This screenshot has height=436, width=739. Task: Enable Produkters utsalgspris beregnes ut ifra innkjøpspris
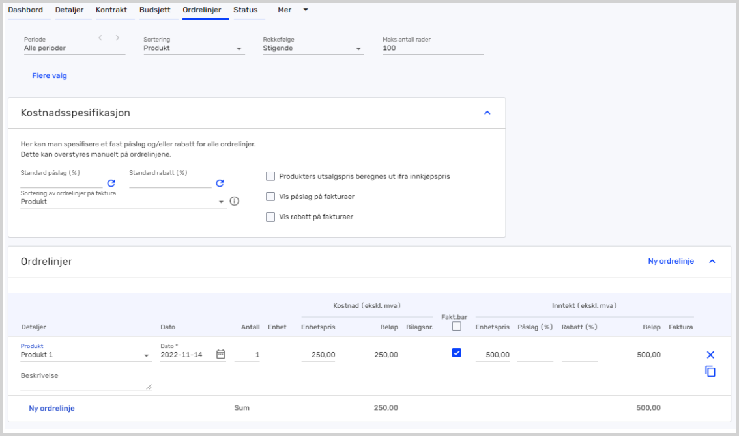tap(270, 176)
